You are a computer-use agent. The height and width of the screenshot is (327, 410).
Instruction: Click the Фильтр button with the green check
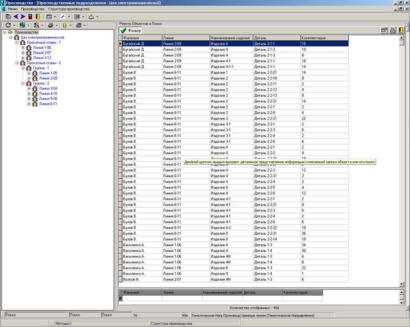tap(131, 30)
